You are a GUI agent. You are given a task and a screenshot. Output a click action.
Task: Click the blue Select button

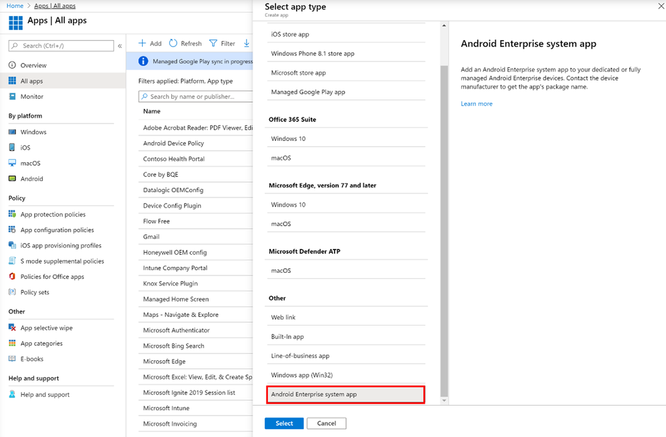point(284,424)
